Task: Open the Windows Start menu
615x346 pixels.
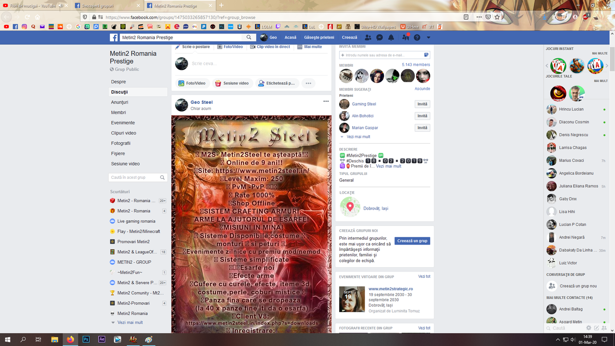Action: [x=8, y=339]
